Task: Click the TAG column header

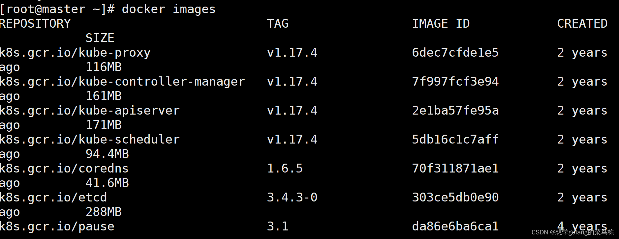Action: click(x=278, y=24)
